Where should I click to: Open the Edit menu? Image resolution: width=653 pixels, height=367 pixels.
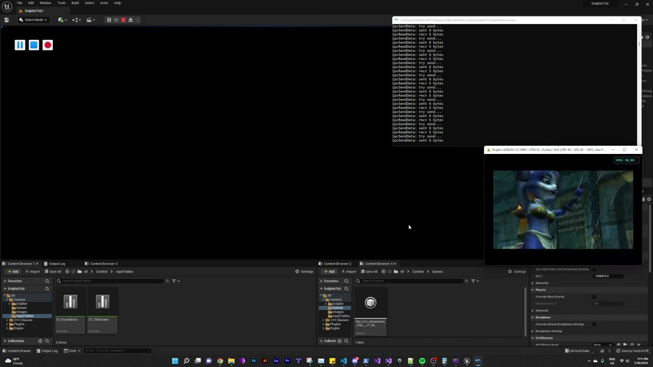click(x=31, y=3)
